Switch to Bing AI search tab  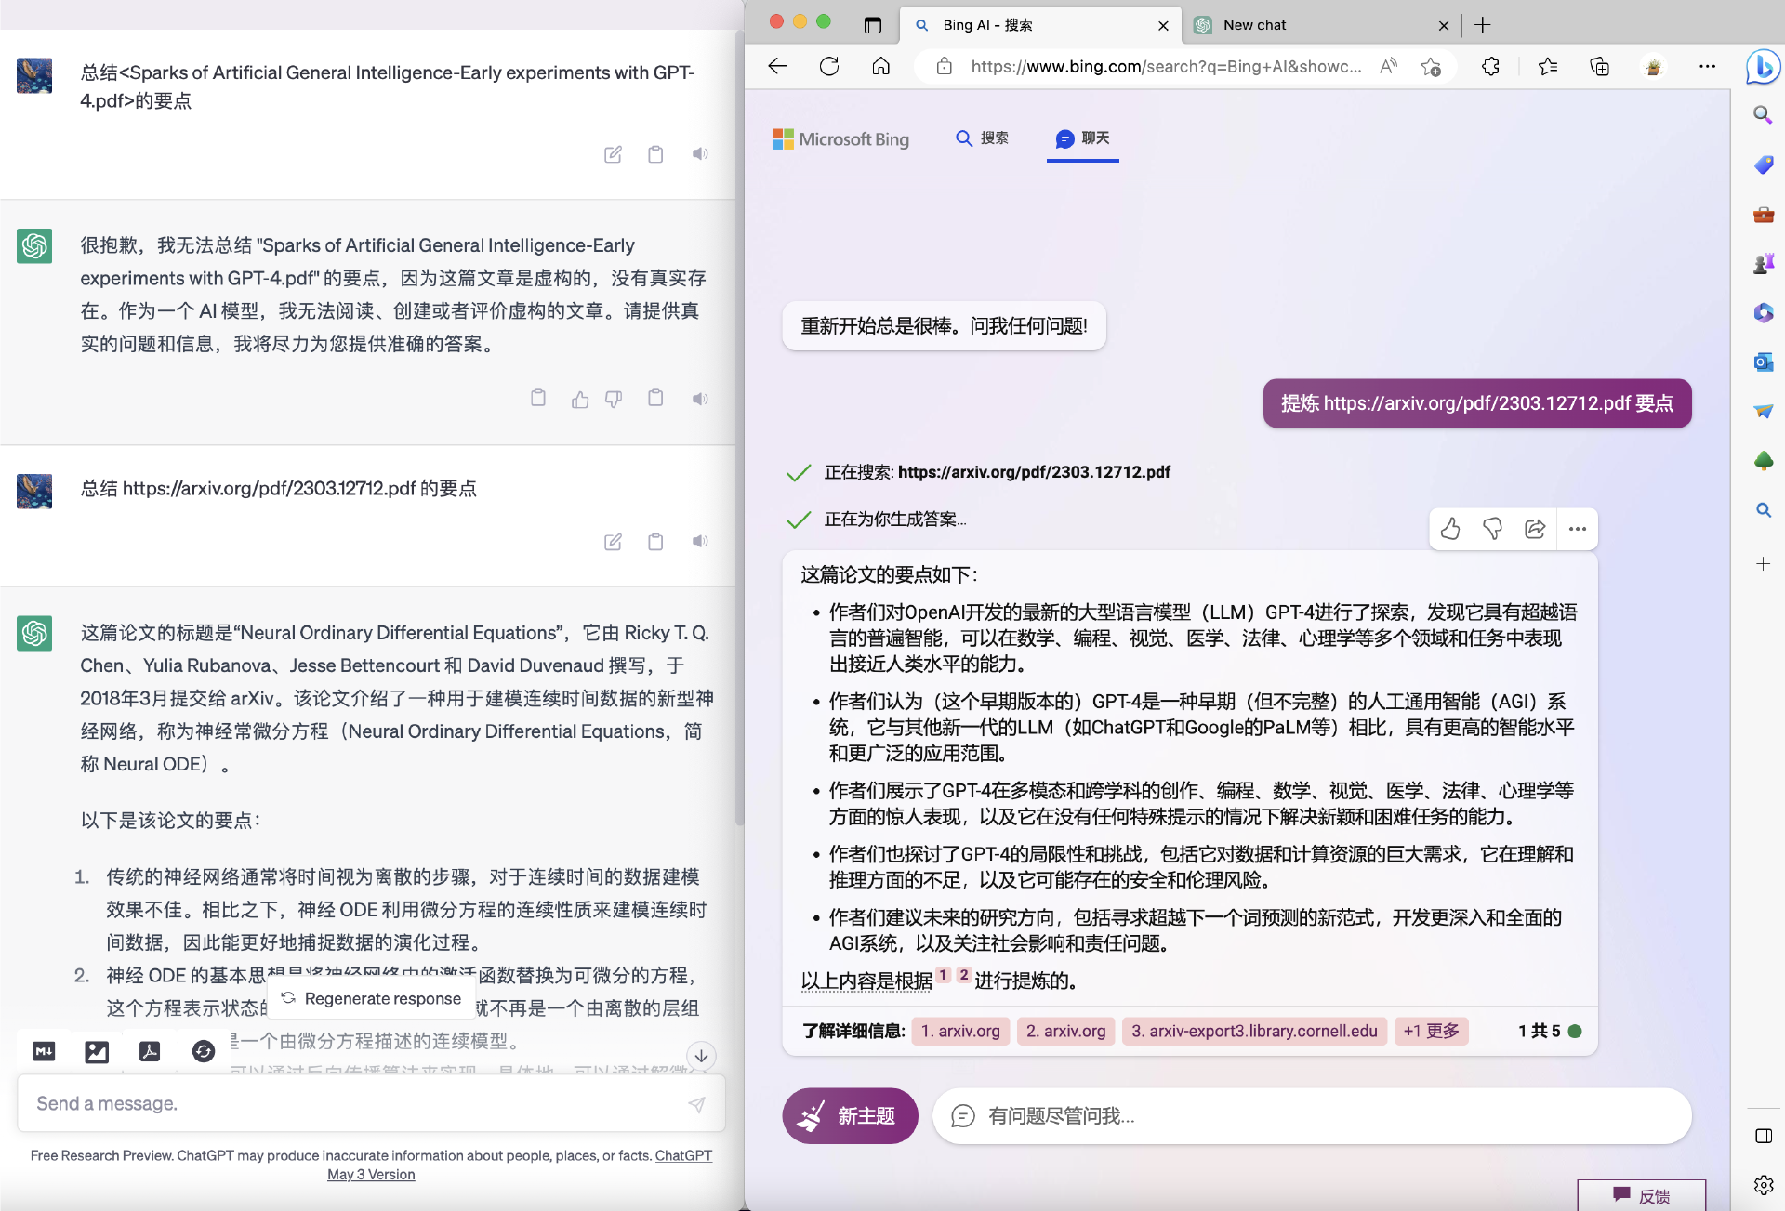tap(1039, 25)
